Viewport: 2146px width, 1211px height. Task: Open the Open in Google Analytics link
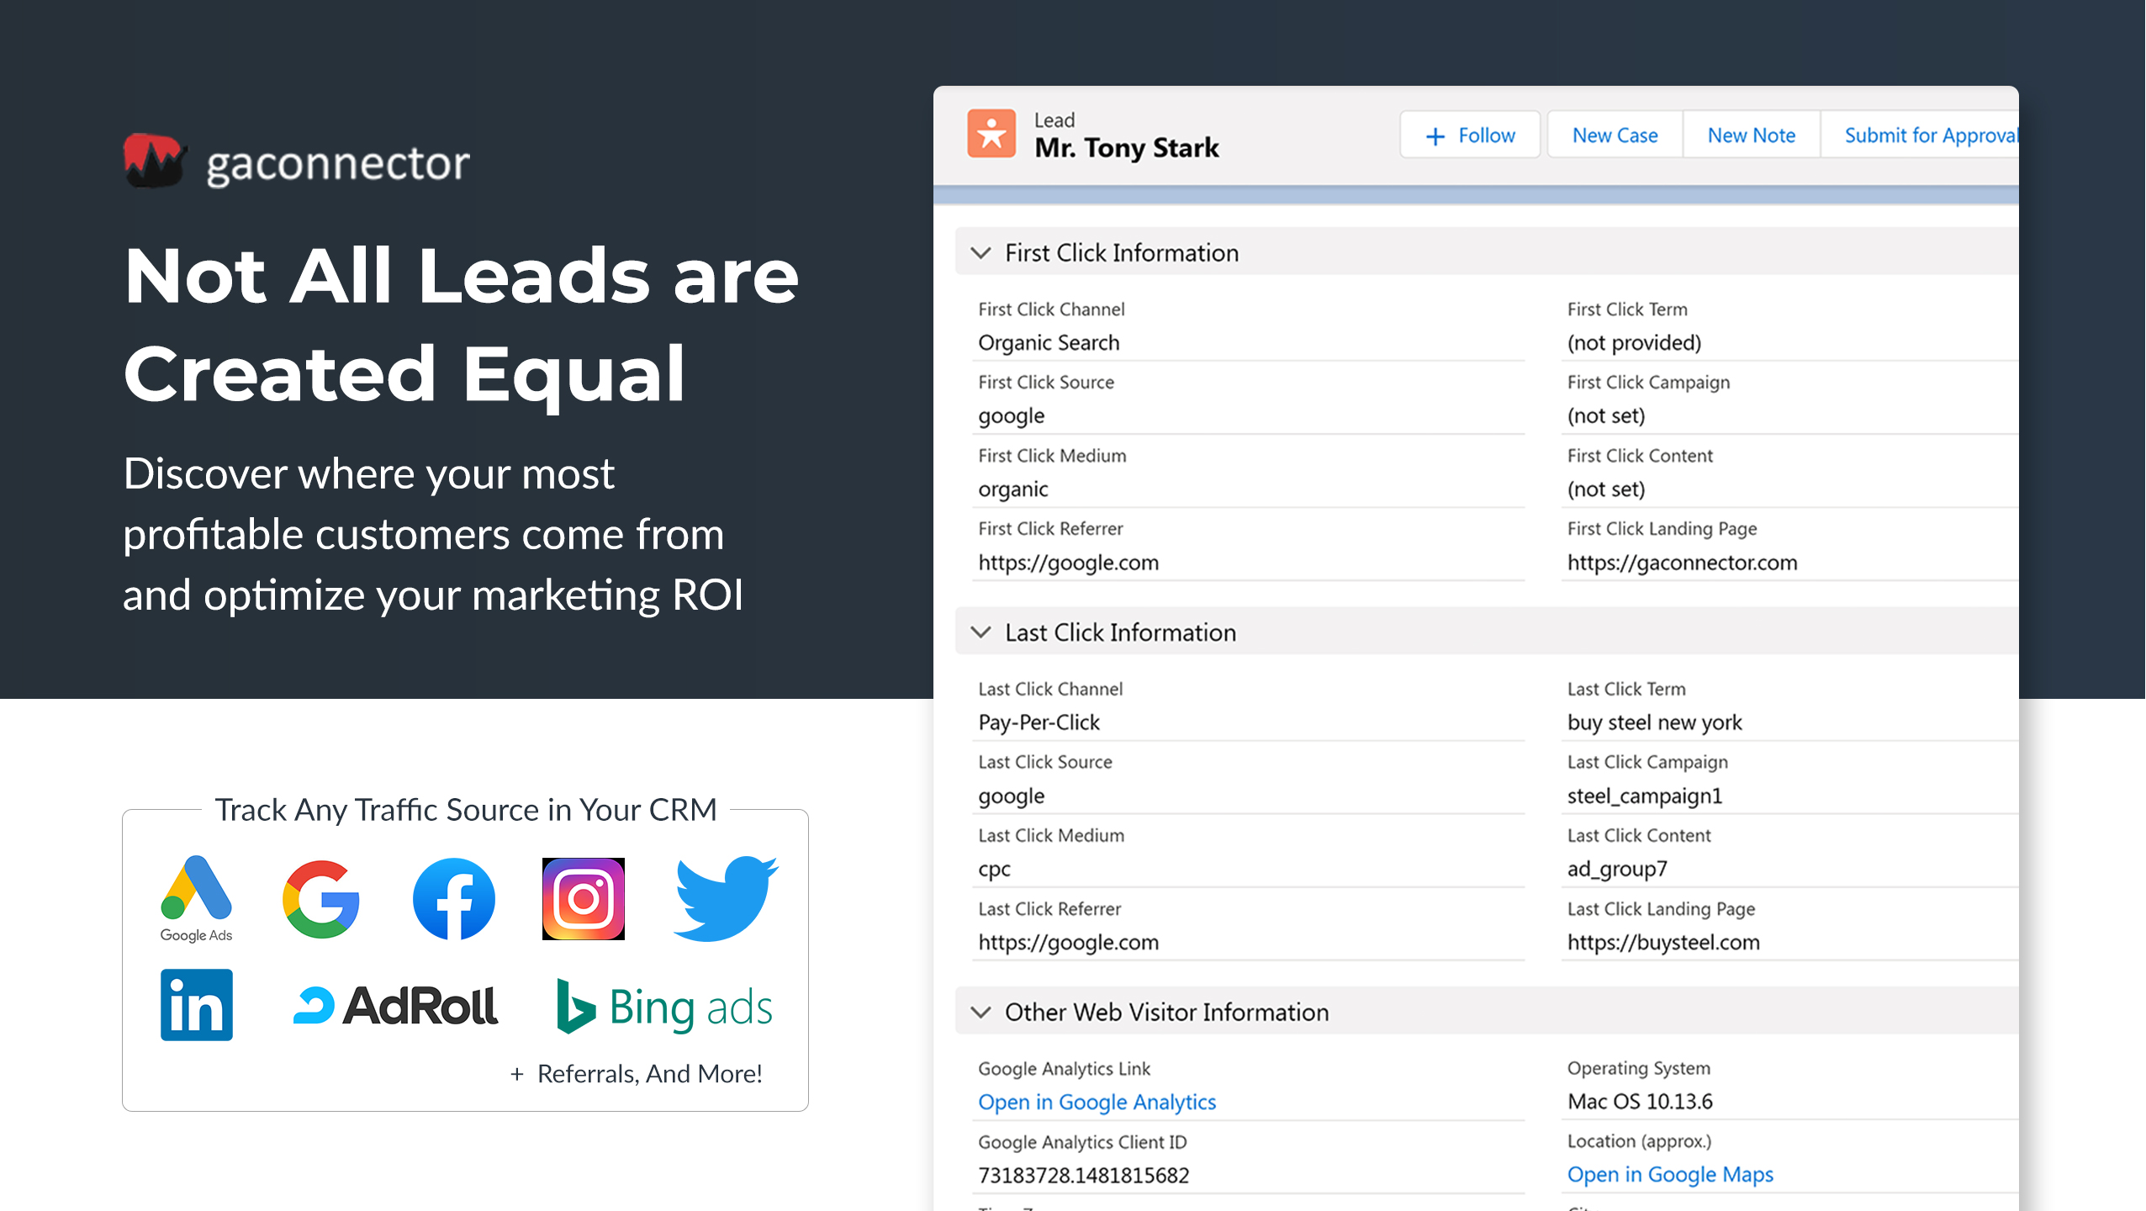(1097, 1102)
